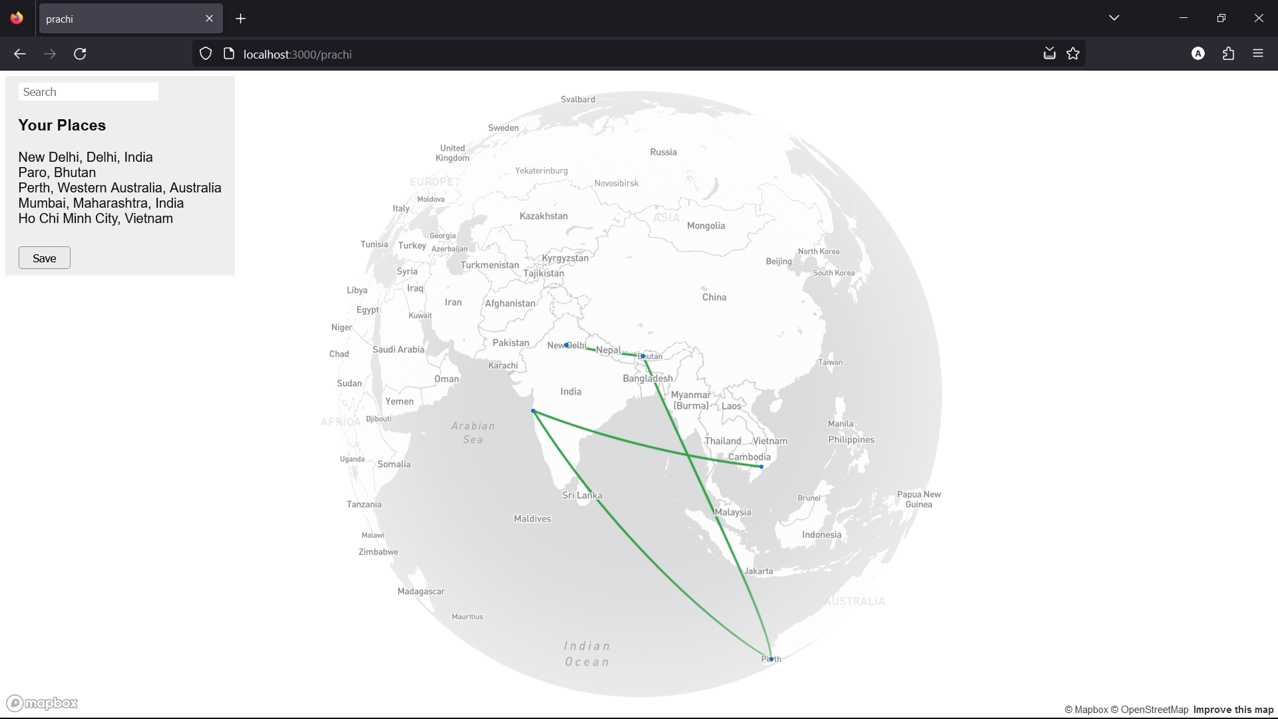1278x719 pixels.
Task: Click inside the Search input box
Action: (x=87, y=91)
